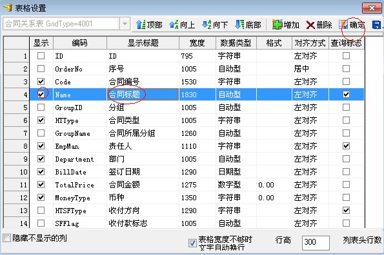The height and width of the screenshot is (255, 384).
Task: Delete the row with 删除
Action: coord(319,24)
